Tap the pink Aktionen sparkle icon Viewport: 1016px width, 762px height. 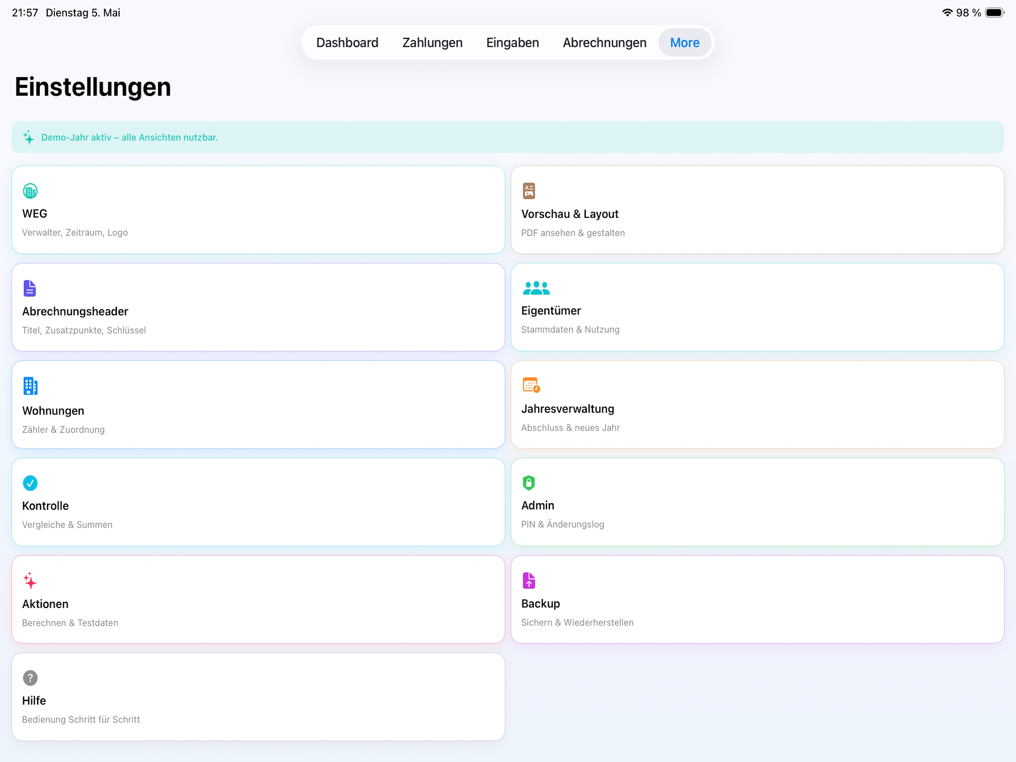pos(30,581)
